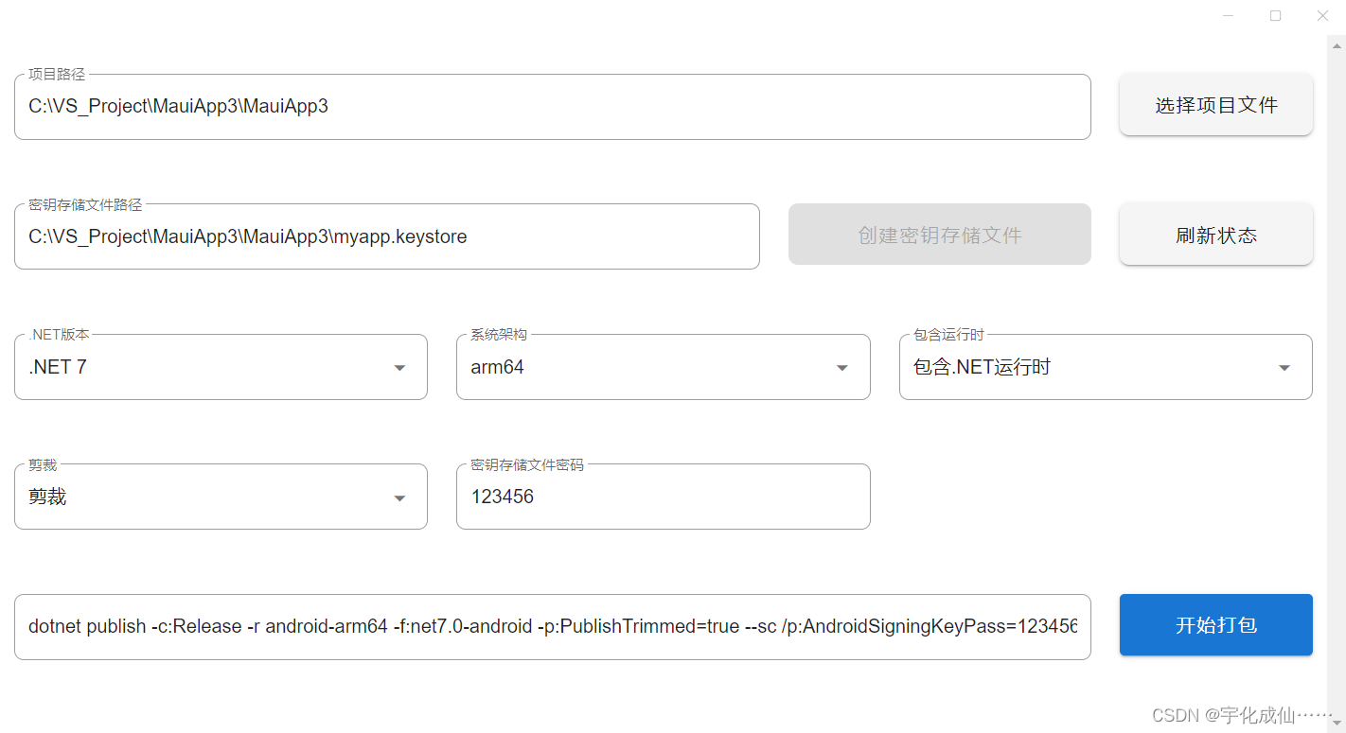Image resolution: width=1346 pixels, height=733 pixels.
Task: Minimize the window
Action: 1229,15
